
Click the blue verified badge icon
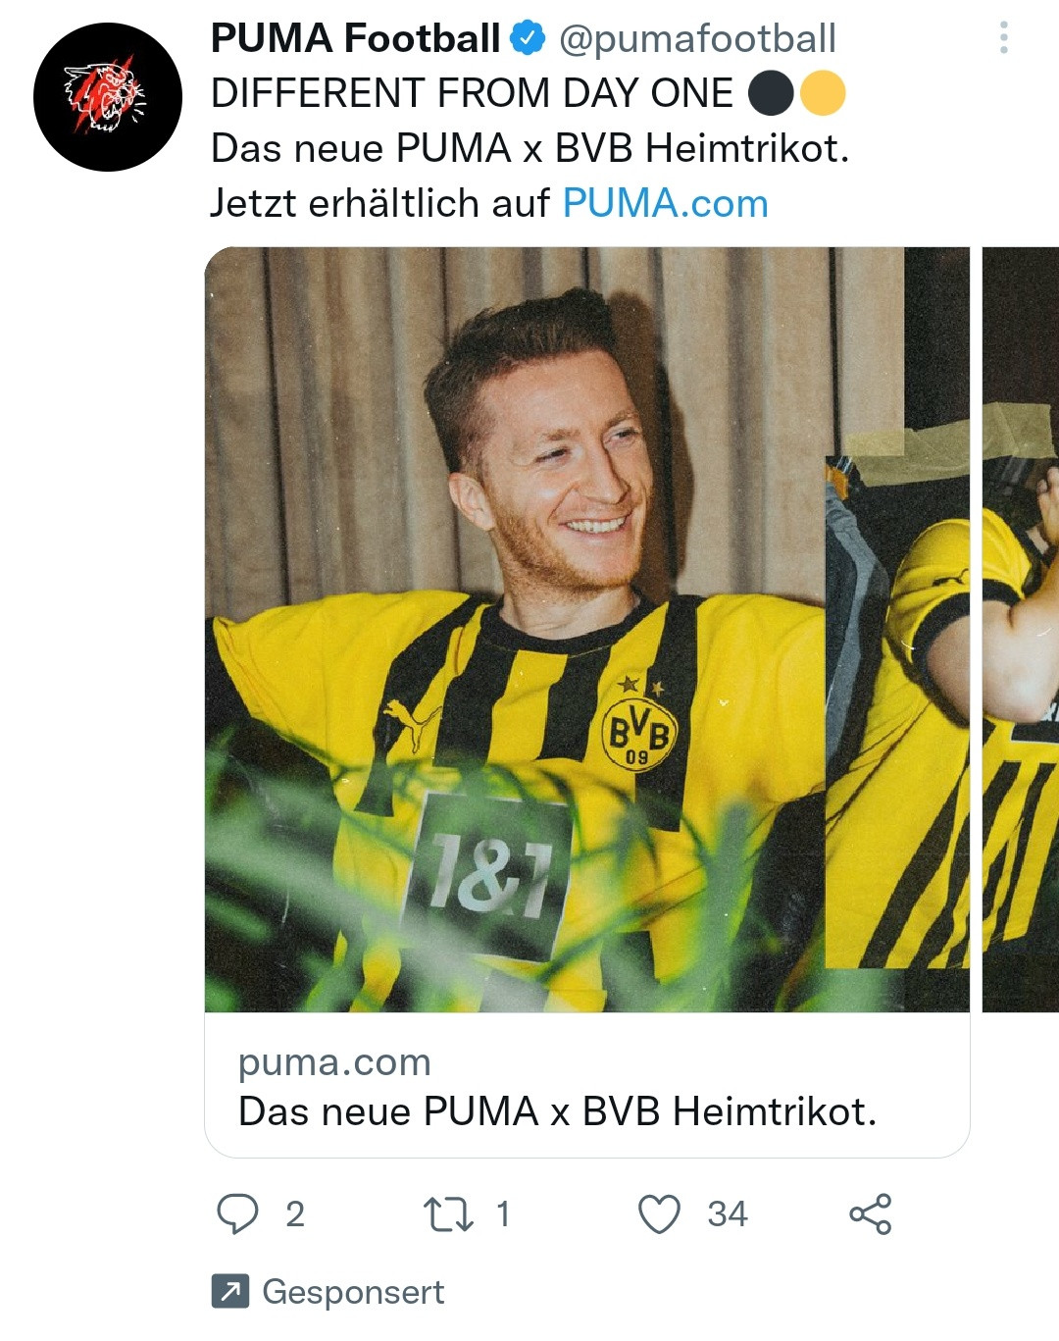tap(529, 38)
